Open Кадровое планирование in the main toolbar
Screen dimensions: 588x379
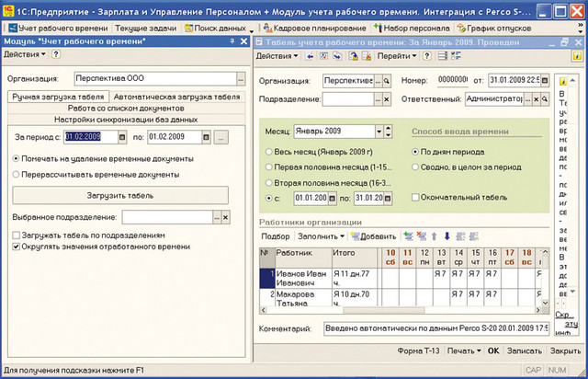(314, 29)
